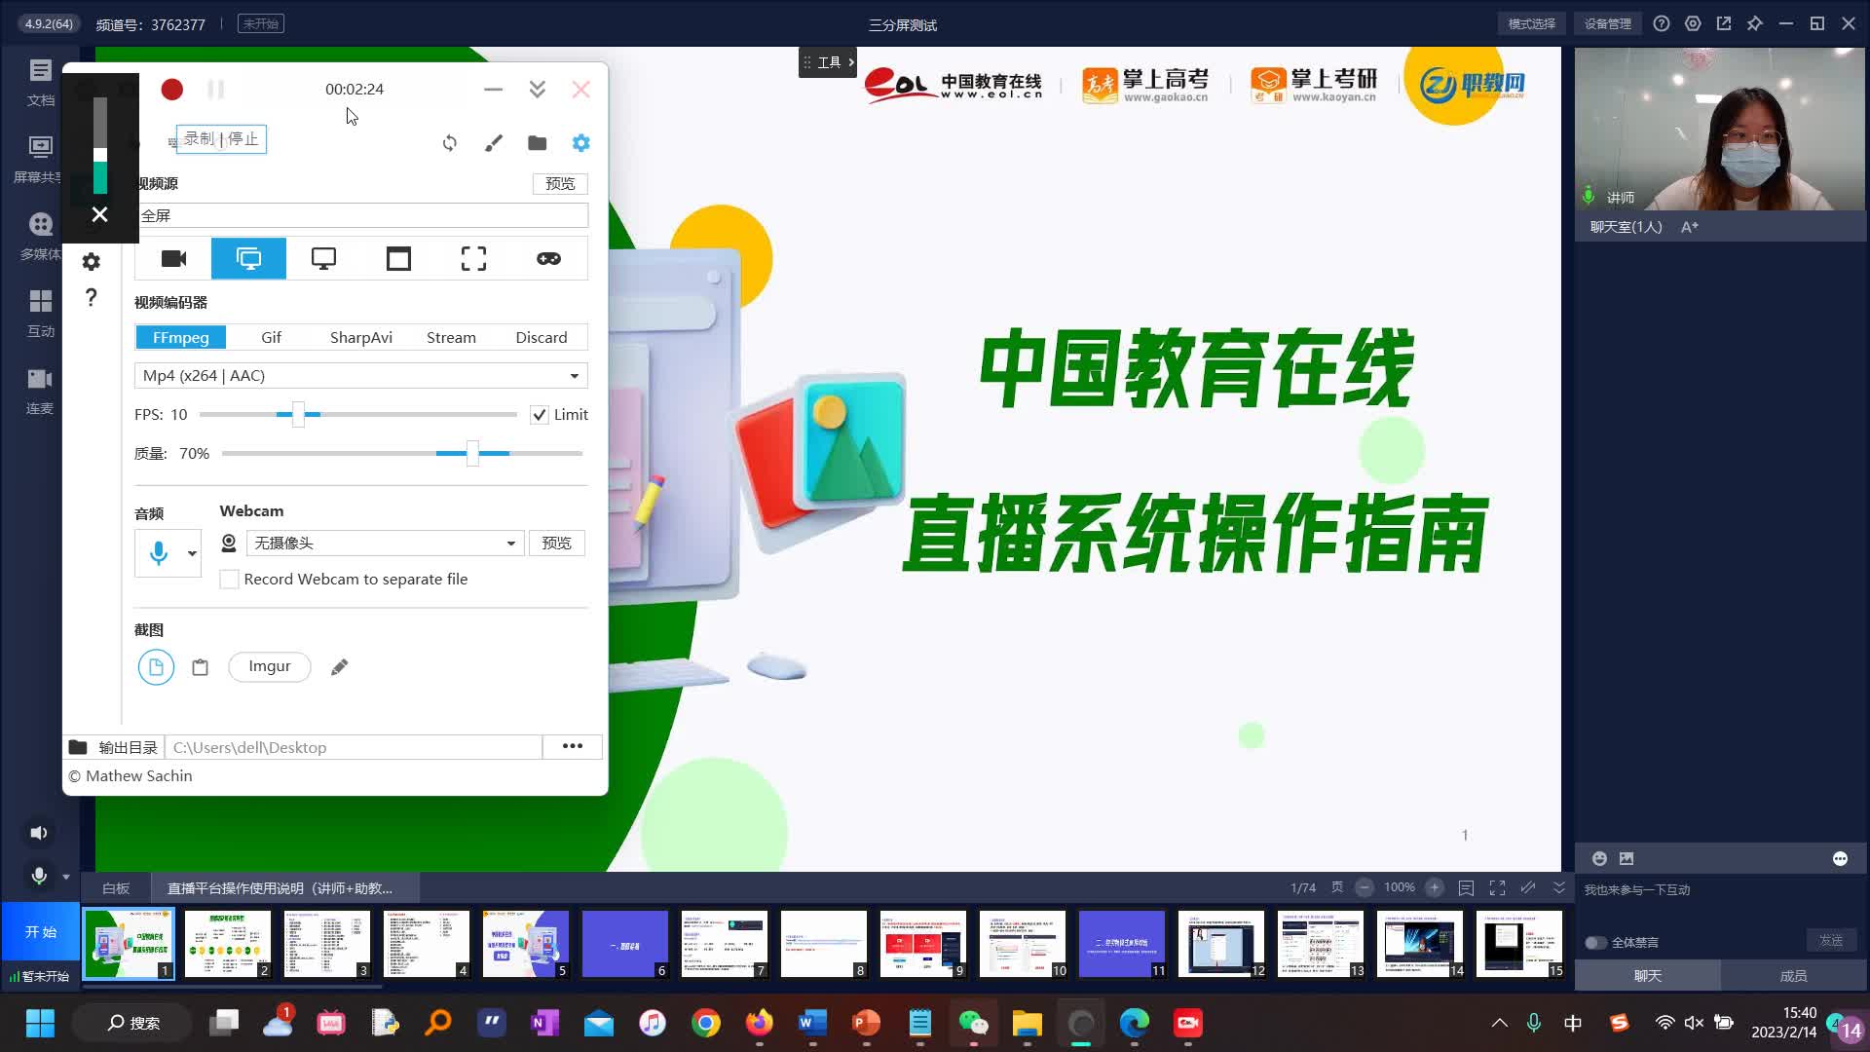Open Google Chrome from the taskbar
1870x1052 pixels.
tap(706, 1023)
